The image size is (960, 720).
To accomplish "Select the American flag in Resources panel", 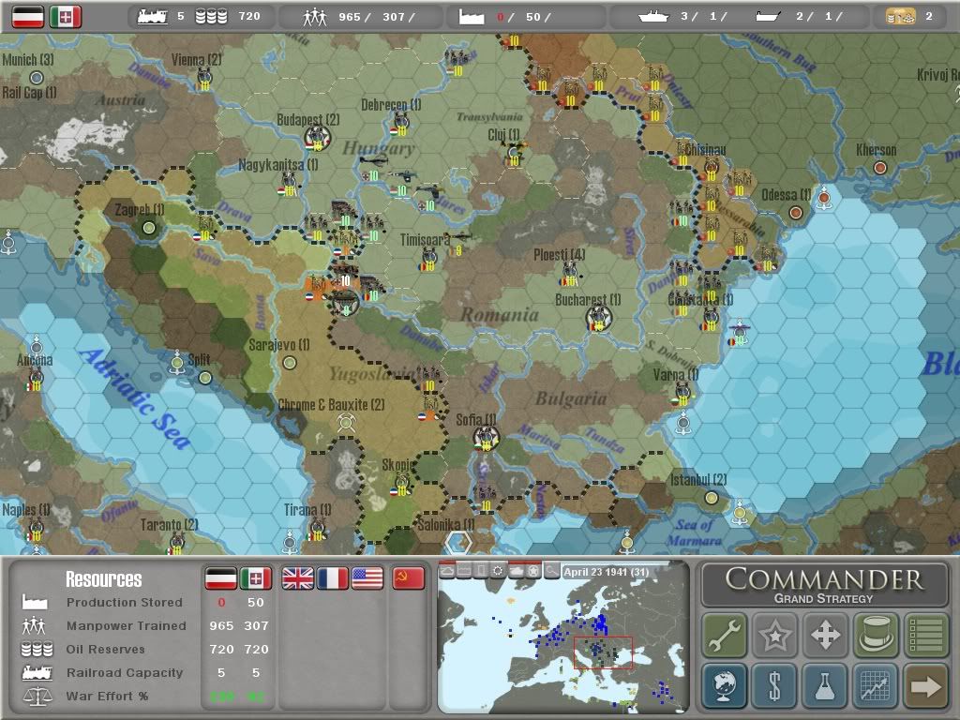I will (x=367, y=577).
